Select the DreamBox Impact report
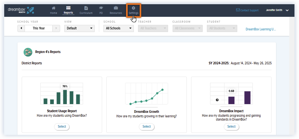 click(x=231, y=127)
